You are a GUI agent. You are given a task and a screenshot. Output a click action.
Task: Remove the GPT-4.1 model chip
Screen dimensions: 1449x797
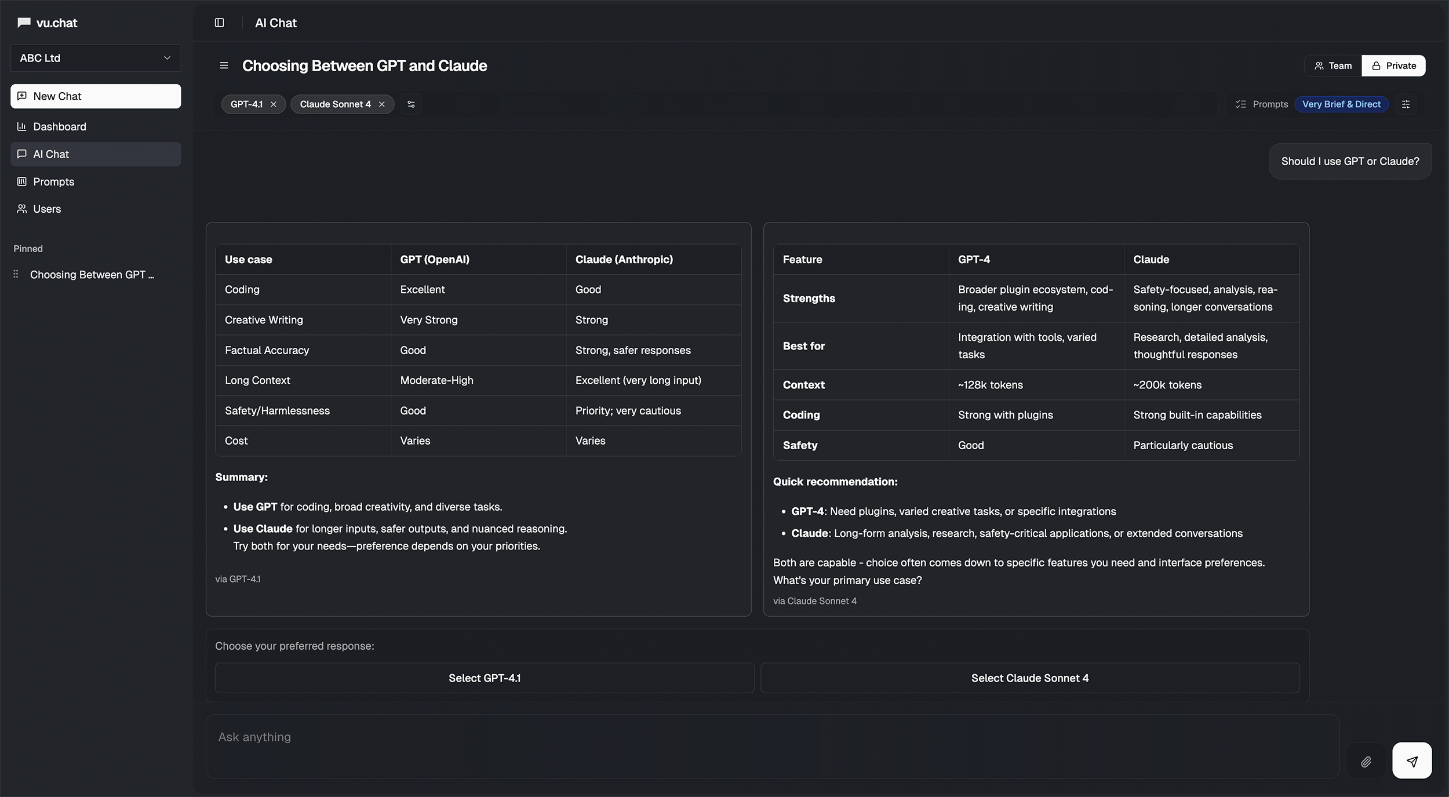tap(274, 104)
